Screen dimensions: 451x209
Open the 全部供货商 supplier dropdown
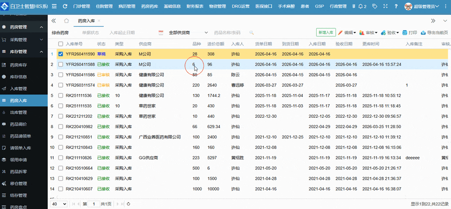coord(188,33)
